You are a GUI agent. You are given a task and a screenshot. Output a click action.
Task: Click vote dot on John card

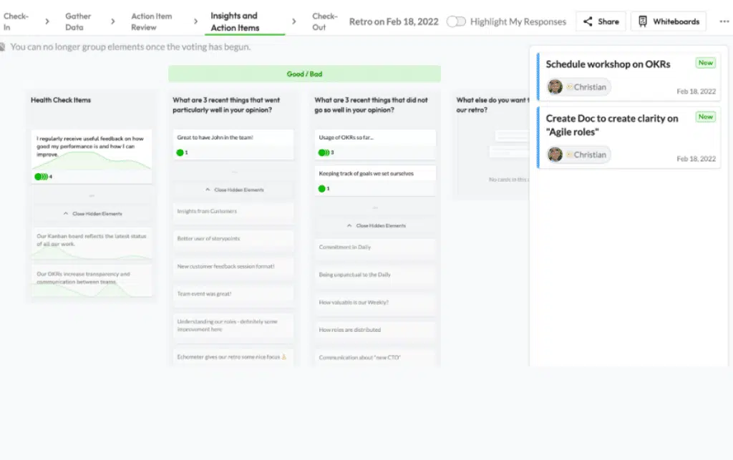coord(180,152)
